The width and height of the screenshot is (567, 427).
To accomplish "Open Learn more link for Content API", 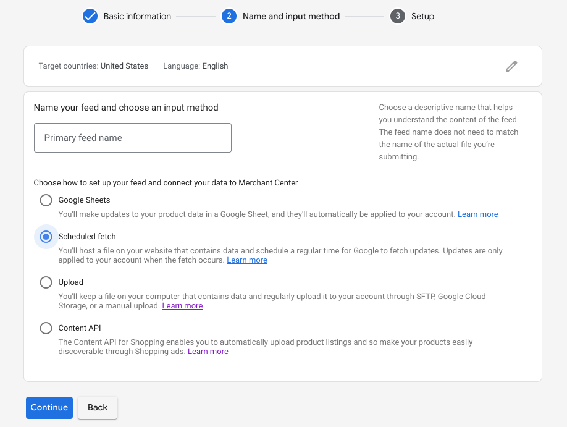I will pyautogui.click(x=208, y=352).
